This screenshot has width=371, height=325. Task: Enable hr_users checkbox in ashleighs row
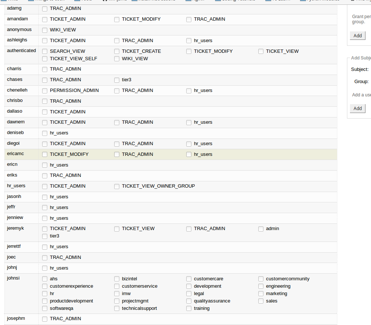point(189,41)
